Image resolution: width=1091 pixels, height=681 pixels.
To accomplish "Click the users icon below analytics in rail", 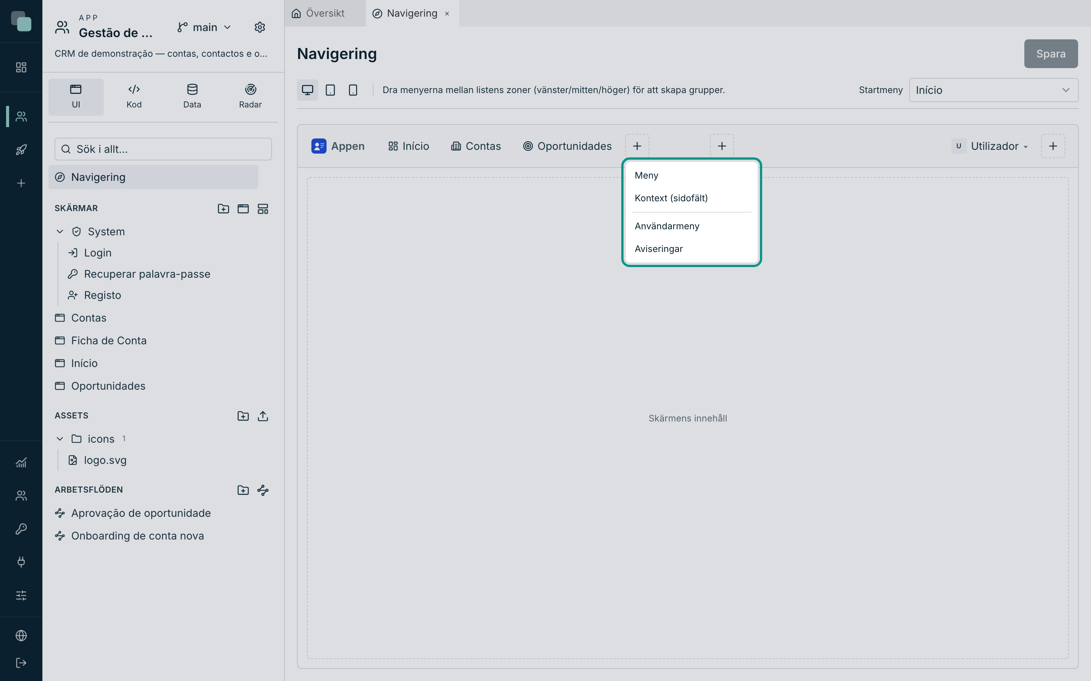I will pyautogui.click(x=21, y=496).
